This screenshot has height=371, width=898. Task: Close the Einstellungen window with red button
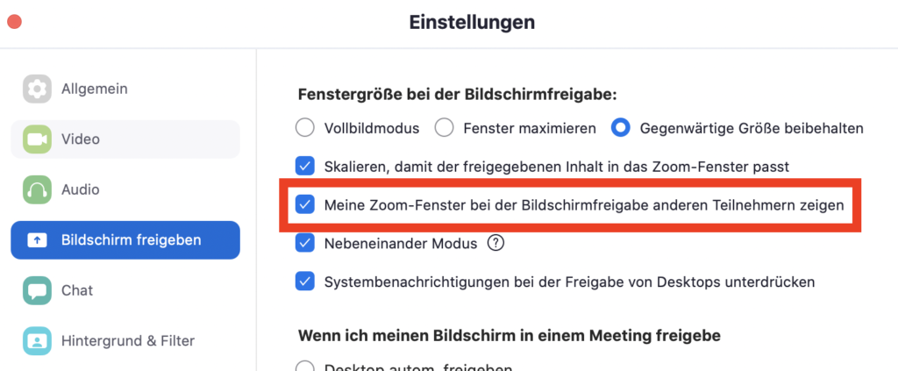point(14,22)
